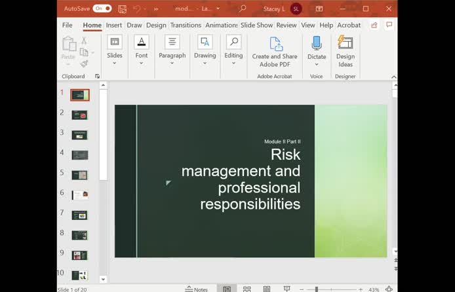Switch to Reading View in status bar
The height and width of the screenshot is (292, 455).
coord(267,289)
